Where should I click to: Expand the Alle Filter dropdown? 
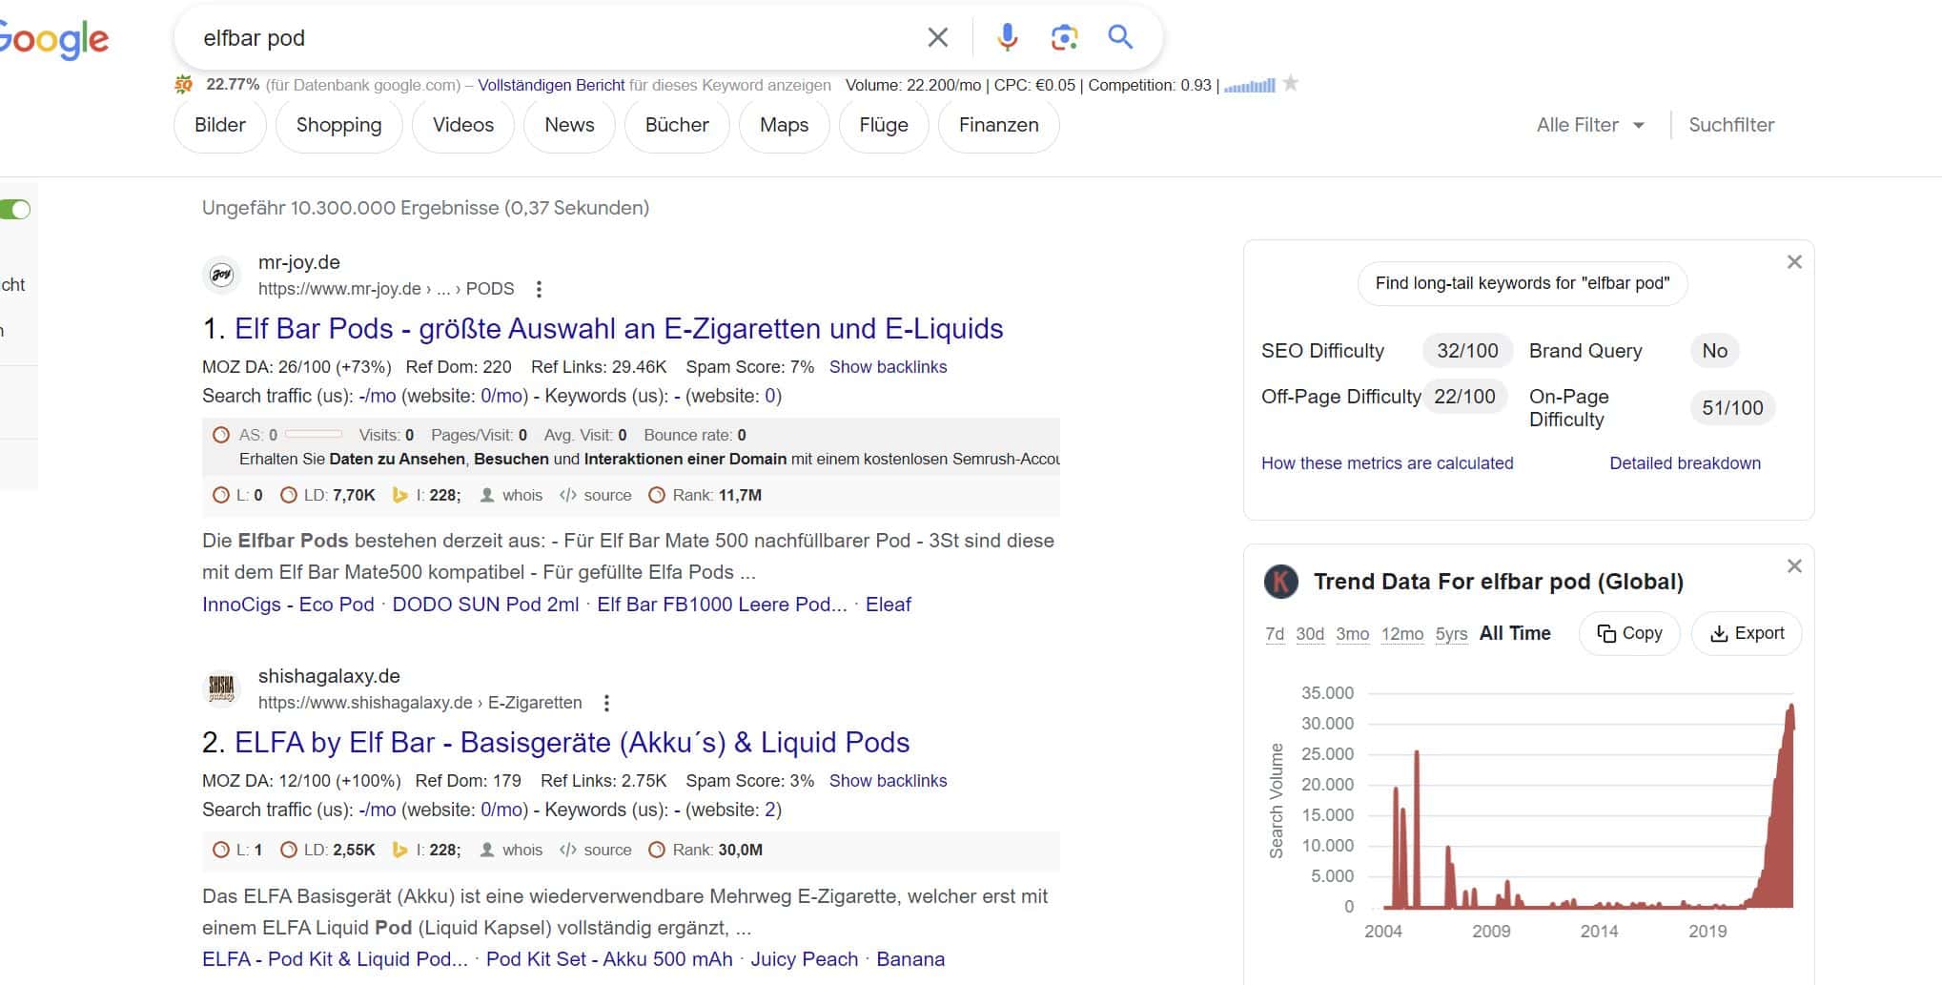point(1590,125)
